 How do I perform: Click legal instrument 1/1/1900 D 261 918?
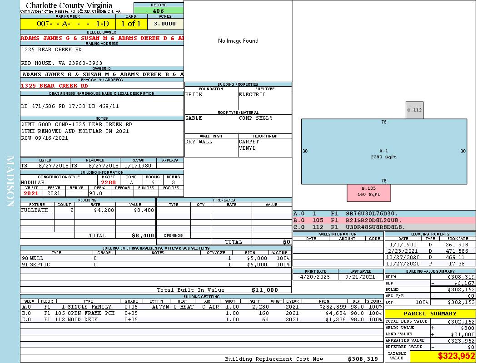click(x=430, y=245)
